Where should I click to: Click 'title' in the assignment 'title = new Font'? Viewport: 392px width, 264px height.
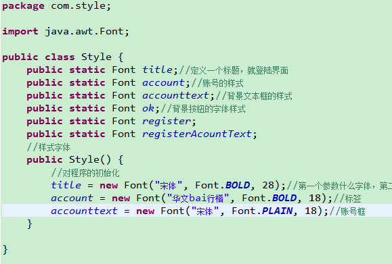click(66, 185)
